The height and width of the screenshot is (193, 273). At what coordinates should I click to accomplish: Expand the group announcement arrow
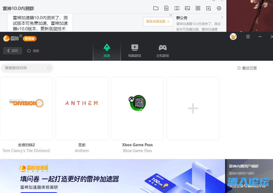point(222,17)
